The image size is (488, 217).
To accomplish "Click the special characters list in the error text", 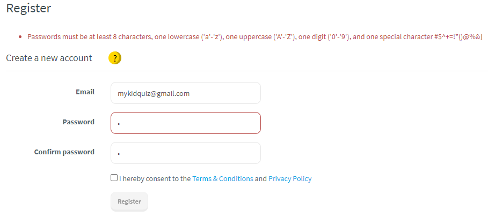I will coord(458,37).
